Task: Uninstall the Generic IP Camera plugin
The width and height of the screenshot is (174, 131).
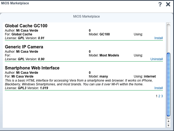Action: [157, 59]
